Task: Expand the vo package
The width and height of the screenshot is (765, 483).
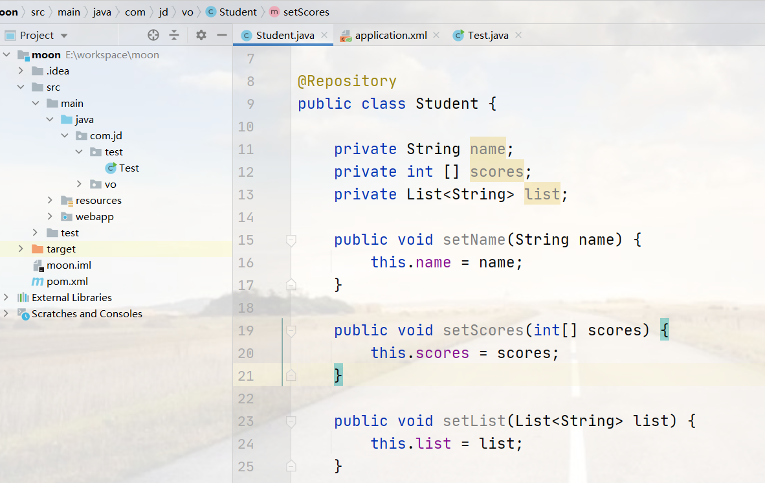Action: (79, 184)
